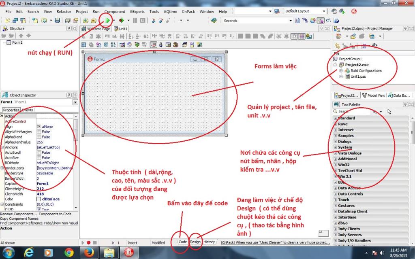Viewport: 415px width, 259px height.
Task: Click the red record macro button in status bar
Action: [89, 242]
